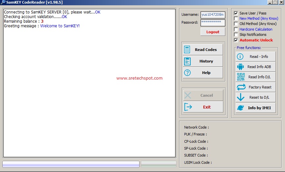Open History
This screenshot has height=172, width=285.
click(203, 61)
